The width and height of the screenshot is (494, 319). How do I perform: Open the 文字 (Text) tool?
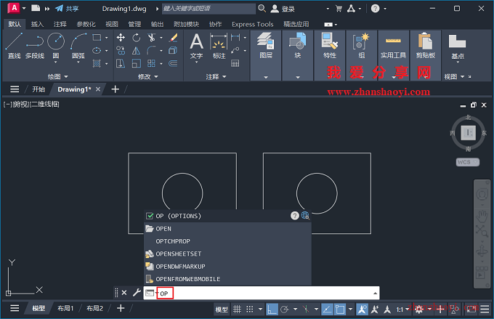coord(196,47)
